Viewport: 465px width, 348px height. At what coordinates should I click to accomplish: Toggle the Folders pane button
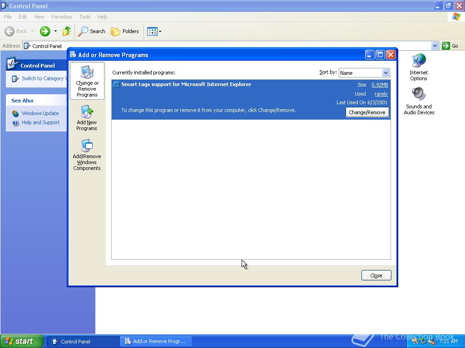(125, 31)
